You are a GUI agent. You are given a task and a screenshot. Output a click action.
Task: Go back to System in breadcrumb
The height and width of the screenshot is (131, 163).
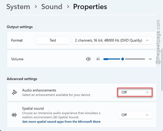click(x=18, y=7)
